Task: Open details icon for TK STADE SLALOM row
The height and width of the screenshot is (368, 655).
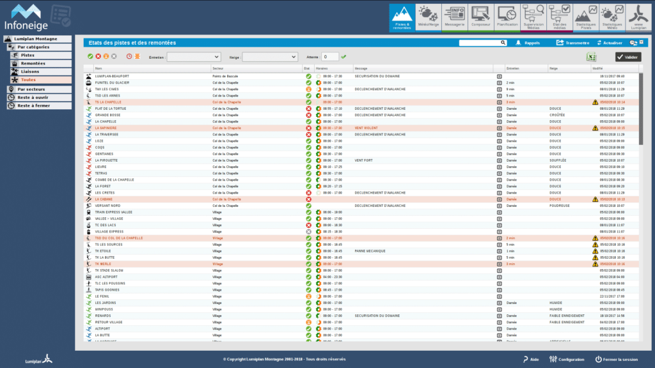Action: (499, 270)
